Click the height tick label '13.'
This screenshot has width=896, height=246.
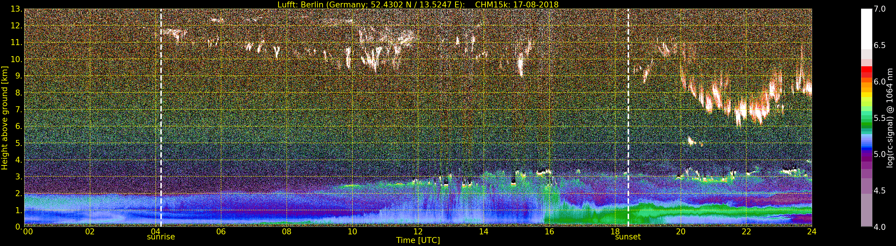(x=16, y=9)
